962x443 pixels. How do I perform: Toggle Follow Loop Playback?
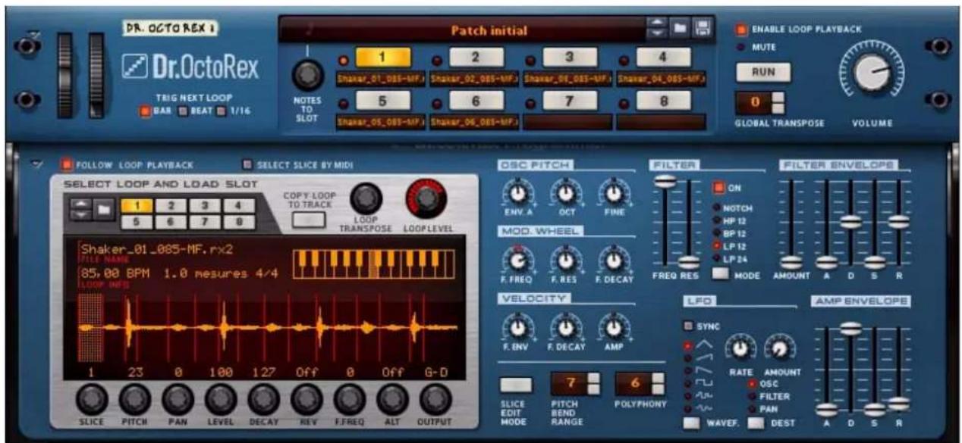67,164
